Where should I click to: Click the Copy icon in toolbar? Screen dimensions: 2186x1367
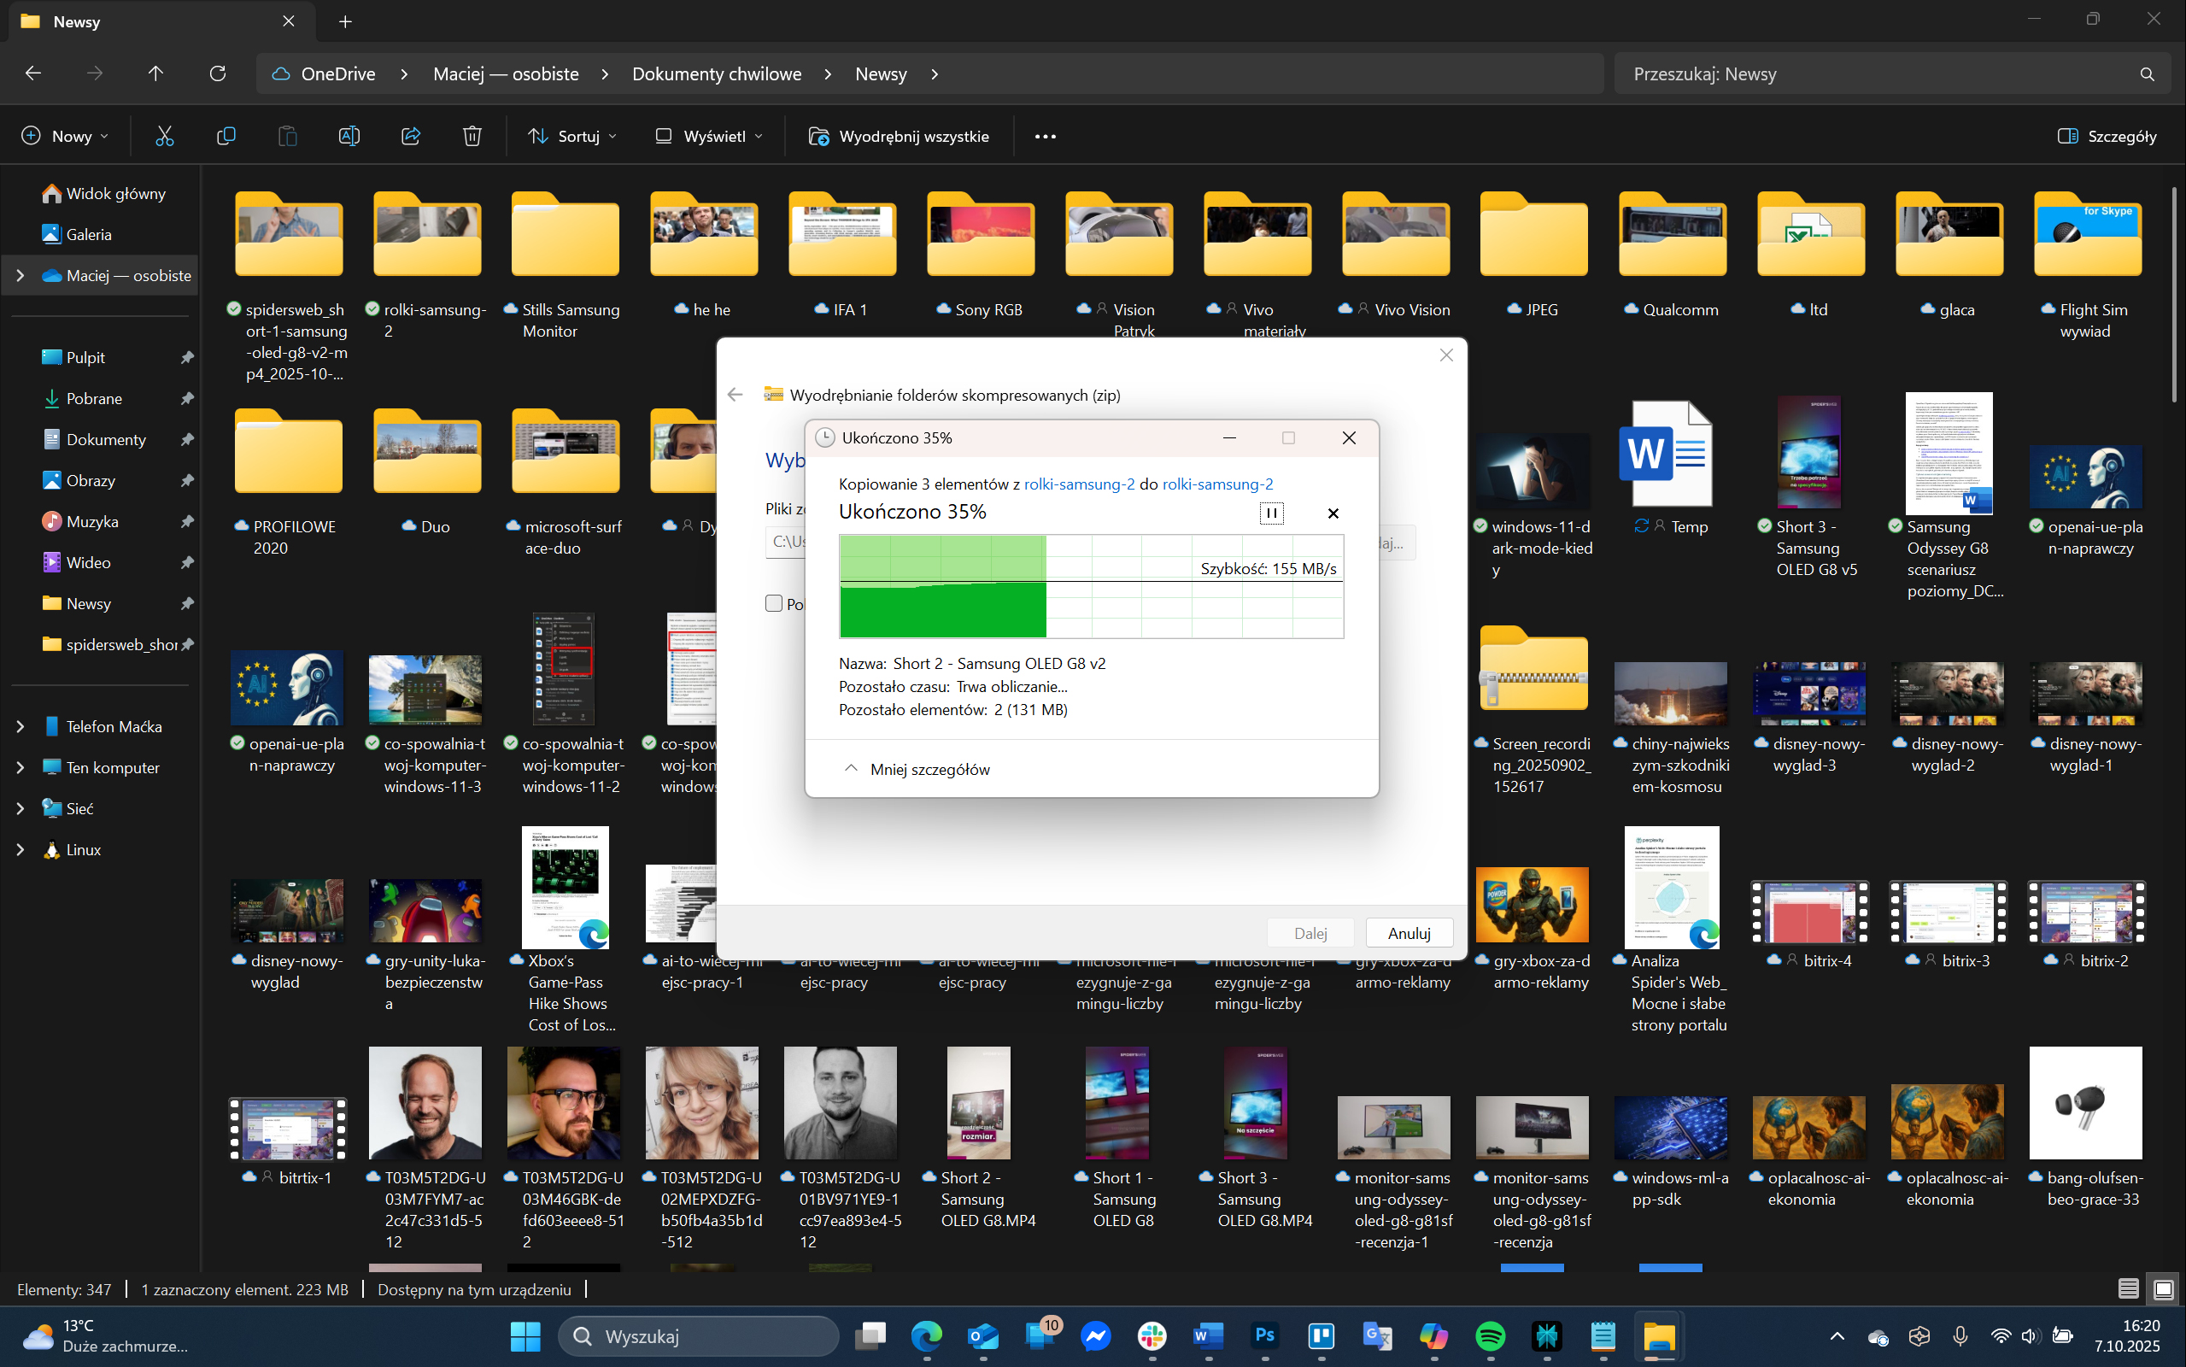[x=226, y=137]
